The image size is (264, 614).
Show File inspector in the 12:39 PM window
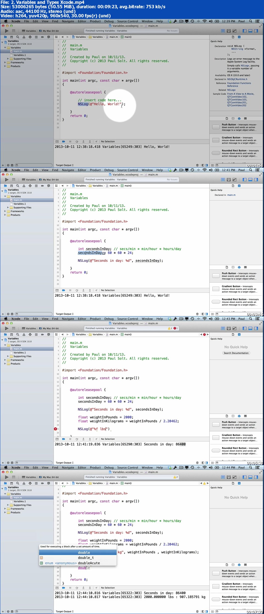pyautogui.click(x=233, y=37)
